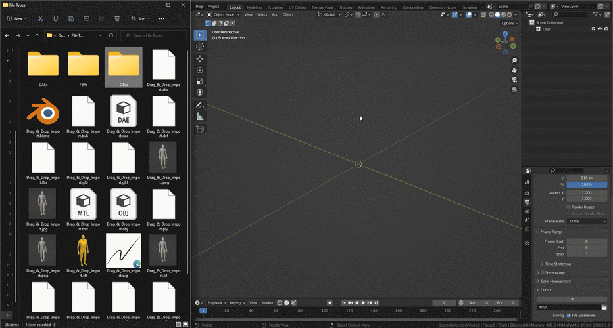Open the Global transform orientation dropdown
Image resolution: width=613 pixels, height=328 pixels.
click(x=329, y=15)
